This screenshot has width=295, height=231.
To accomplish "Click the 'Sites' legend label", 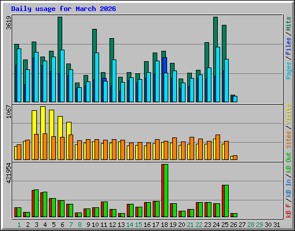I will tap(289, 140).
